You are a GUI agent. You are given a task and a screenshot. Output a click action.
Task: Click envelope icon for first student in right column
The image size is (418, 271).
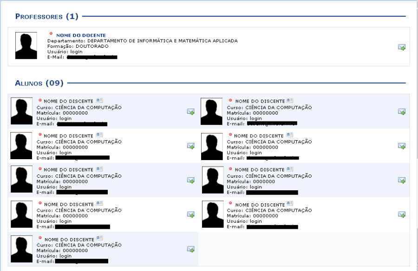pos(402,112)
